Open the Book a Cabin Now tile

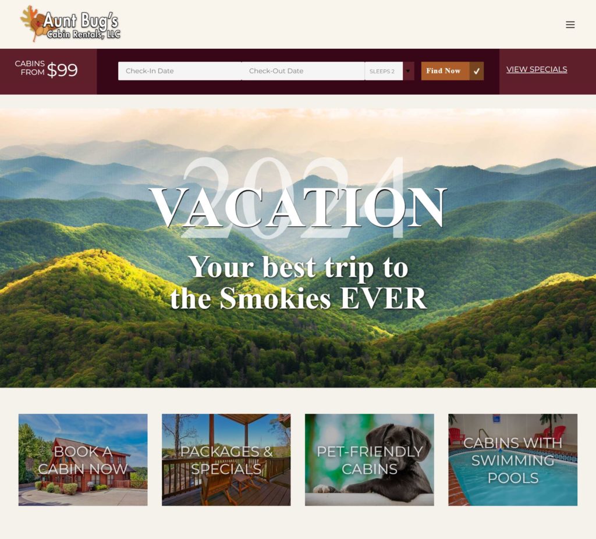tap(83, 459)
